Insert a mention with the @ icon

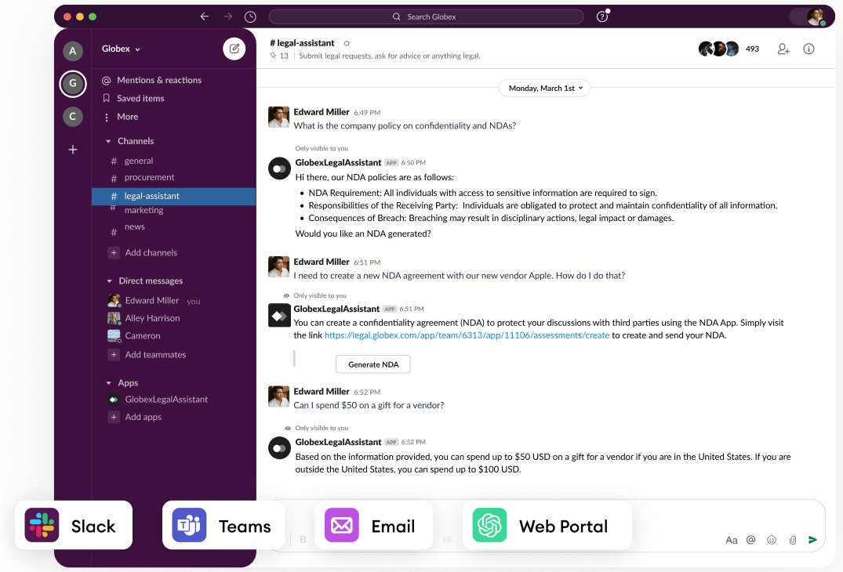[750, 540]
